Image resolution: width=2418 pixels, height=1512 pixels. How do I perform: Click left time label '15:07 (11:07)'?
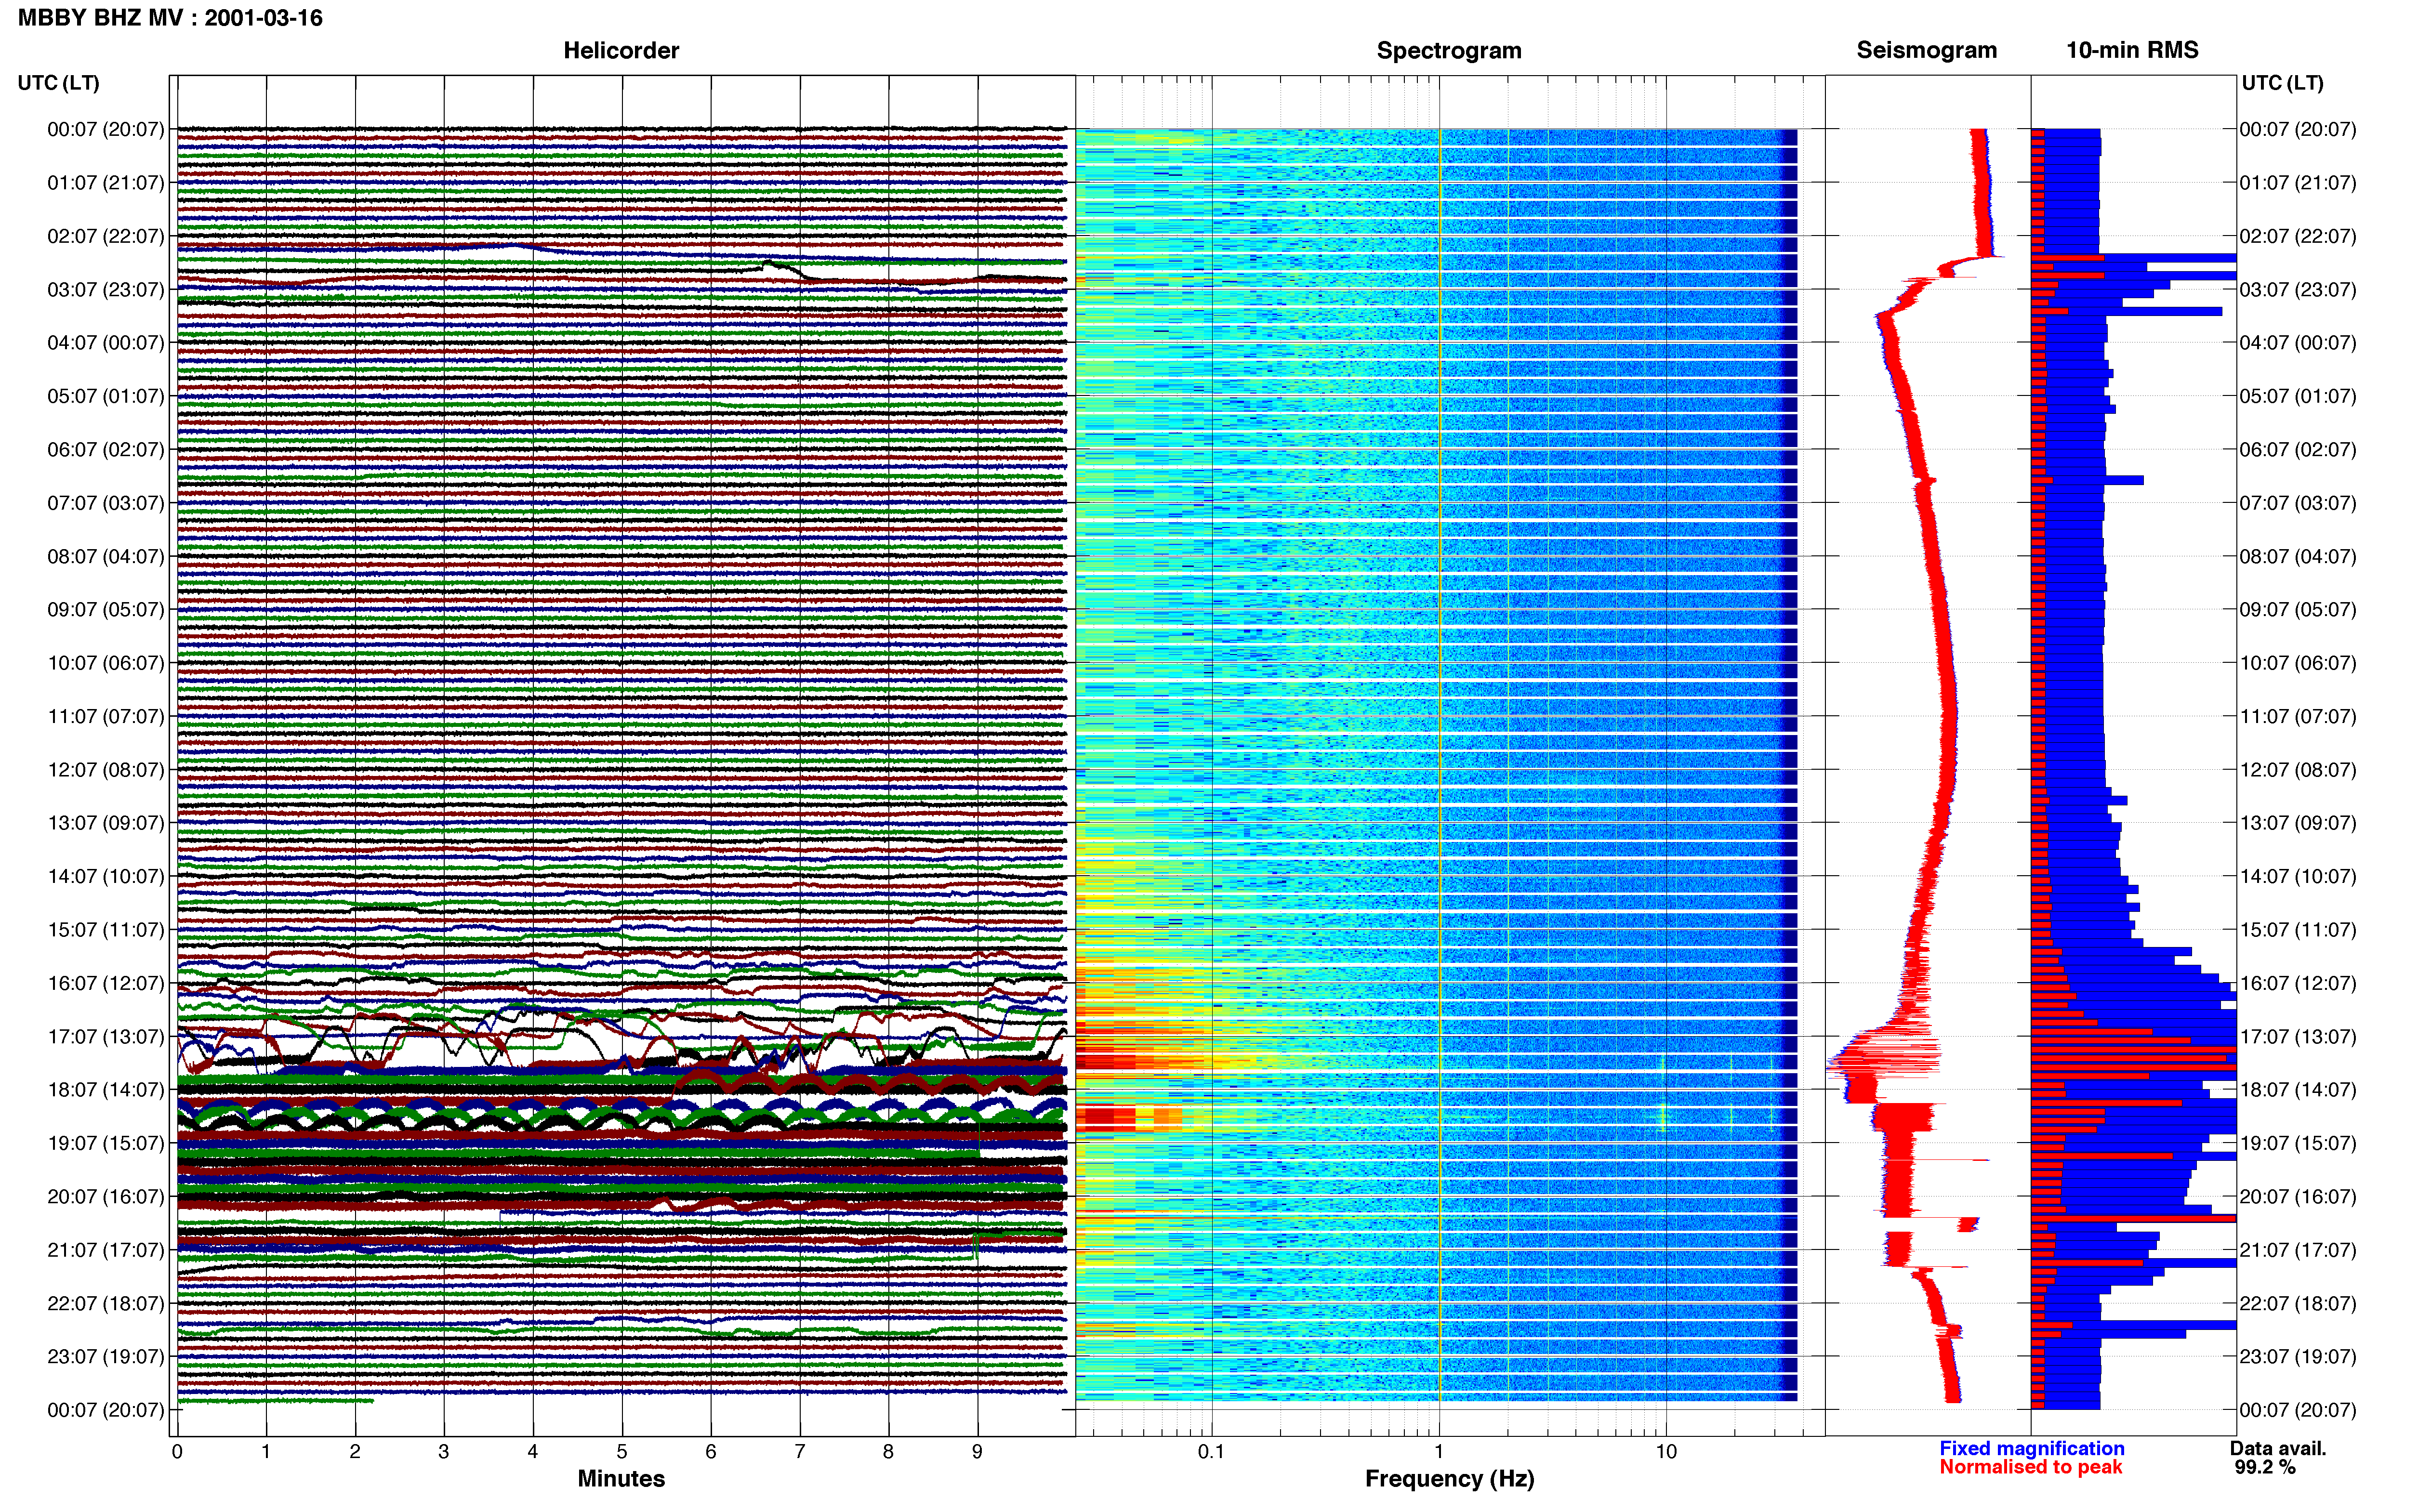[x=106, y=930]
